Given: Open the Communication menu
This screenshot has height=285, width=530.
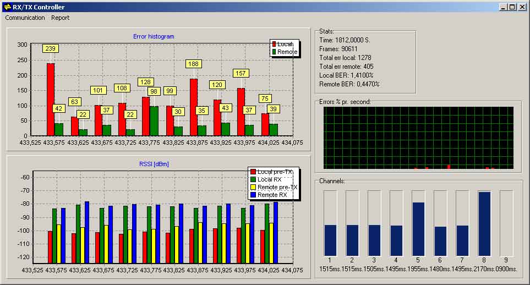Looking at the screenshot, I should coord(25,18).
